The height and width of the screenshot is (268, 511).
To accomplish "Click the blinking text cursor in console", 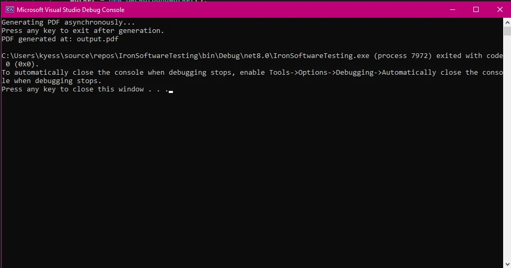I will (x=171, y=91).
